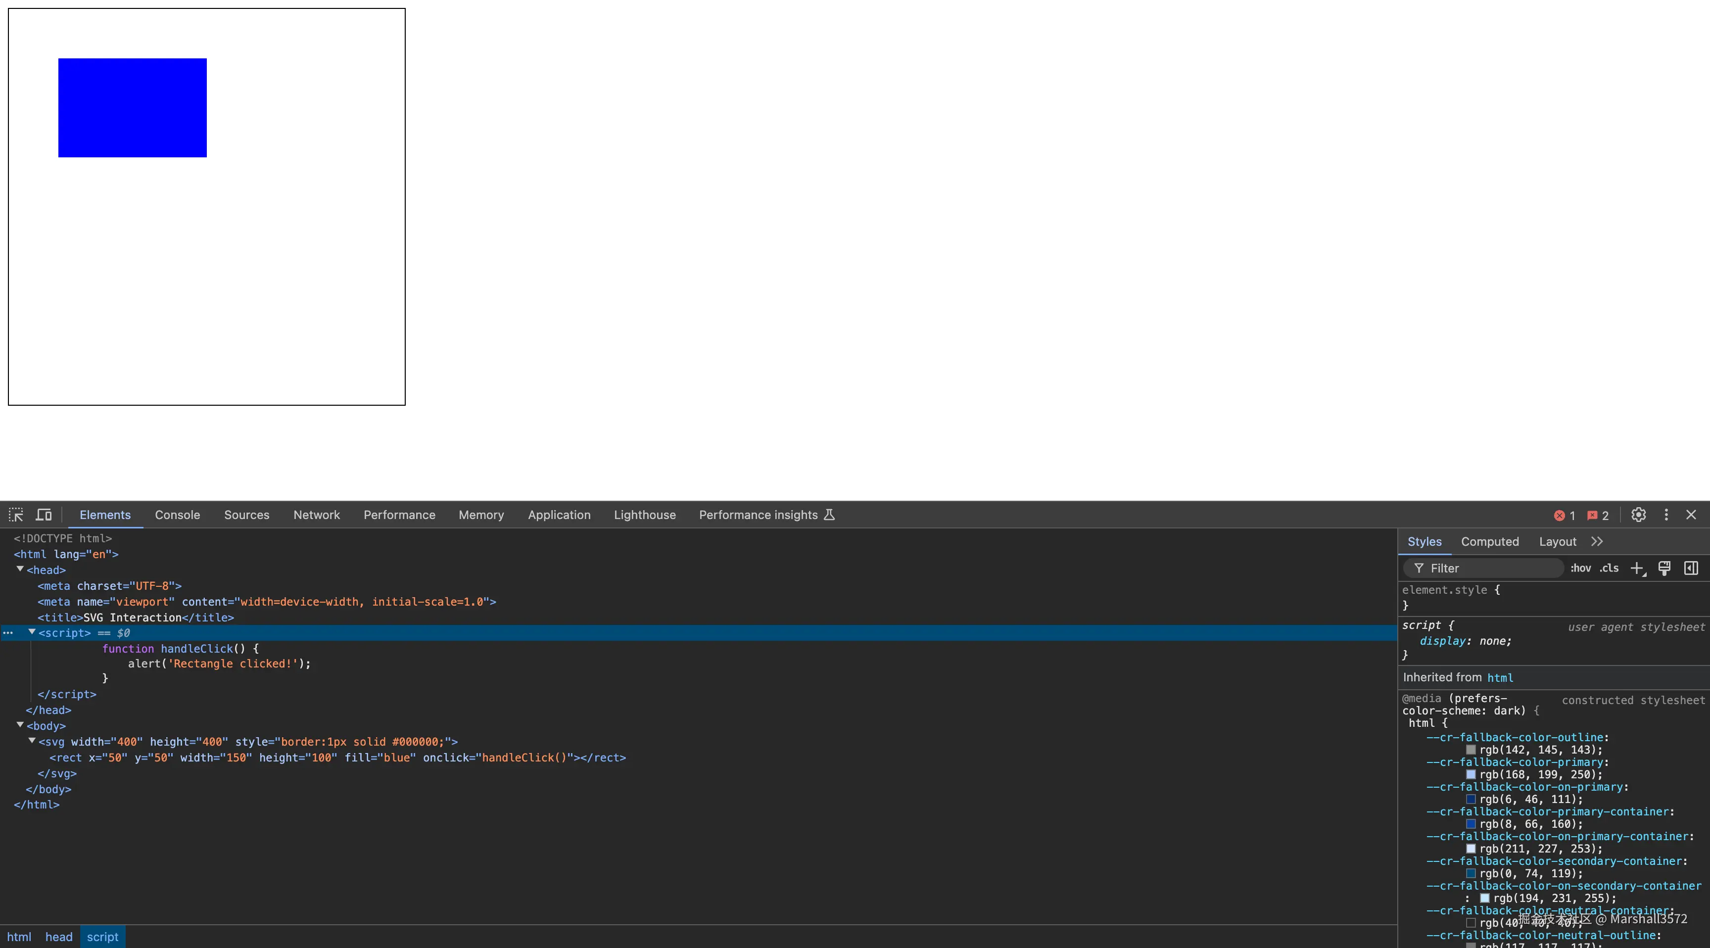Collapse the head element node

[20, 569]
